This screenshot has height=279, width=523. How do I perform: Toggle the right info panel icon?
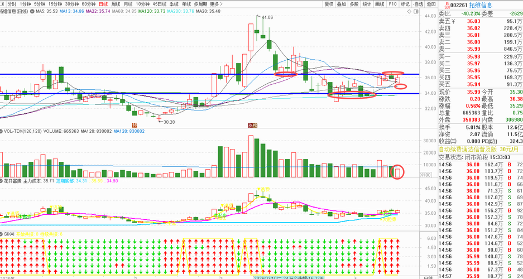[416, 11]
